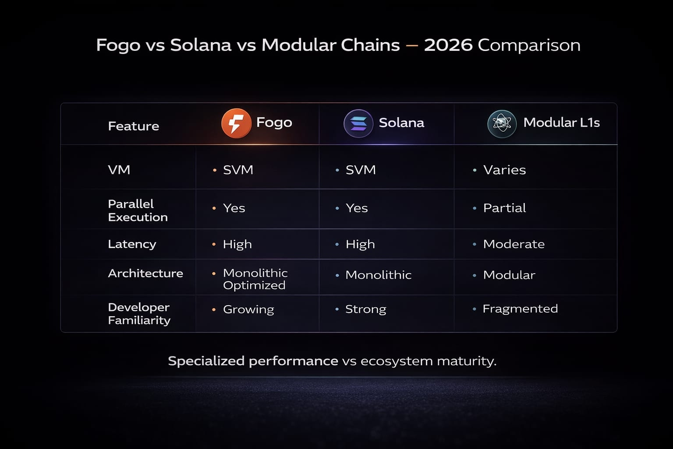Click the title text "2026 Comparison"
Screen dimensions: 673x449
pos(502,45)
